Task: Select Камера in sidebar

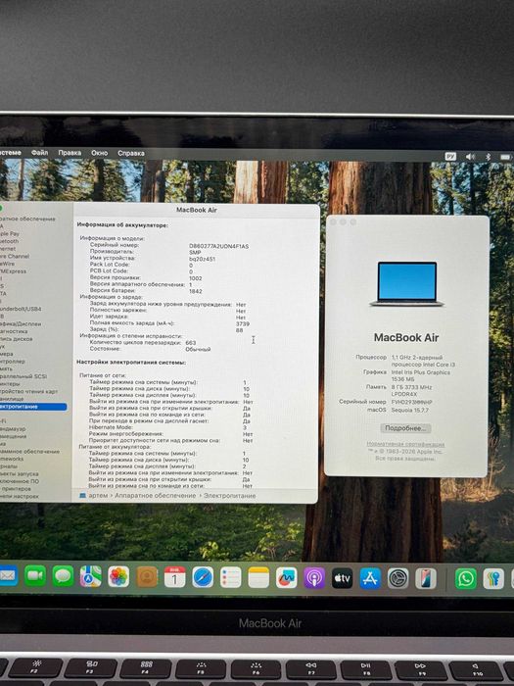Action: 7,354
